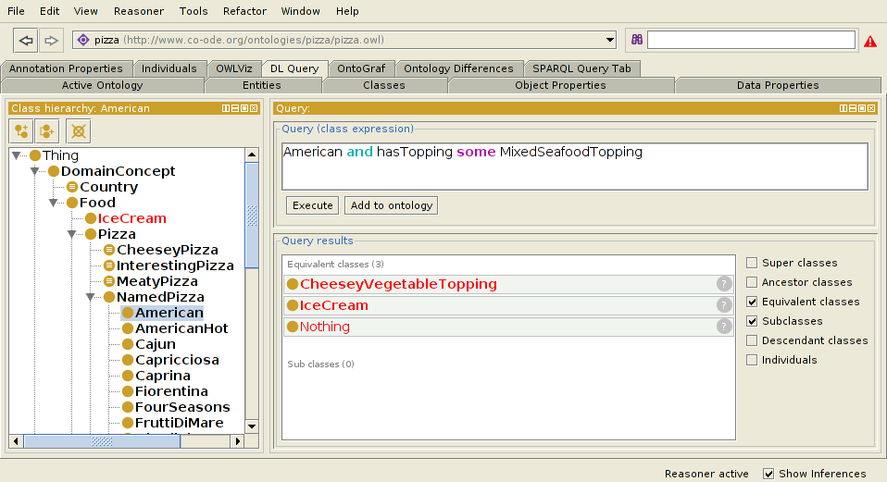Viewport: 887px width, 482px height.
Task: Select AmericanHot in class hierarchy
Action: click(181, 328)
